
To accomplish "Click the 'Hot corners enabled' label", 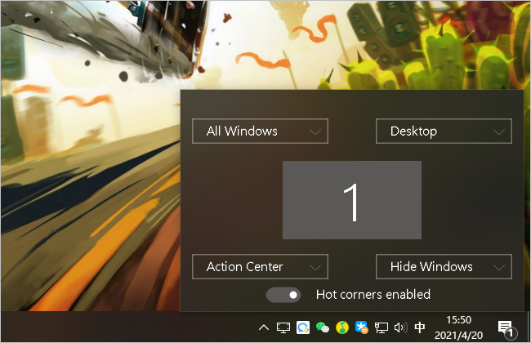I will (x=373, y=295).
